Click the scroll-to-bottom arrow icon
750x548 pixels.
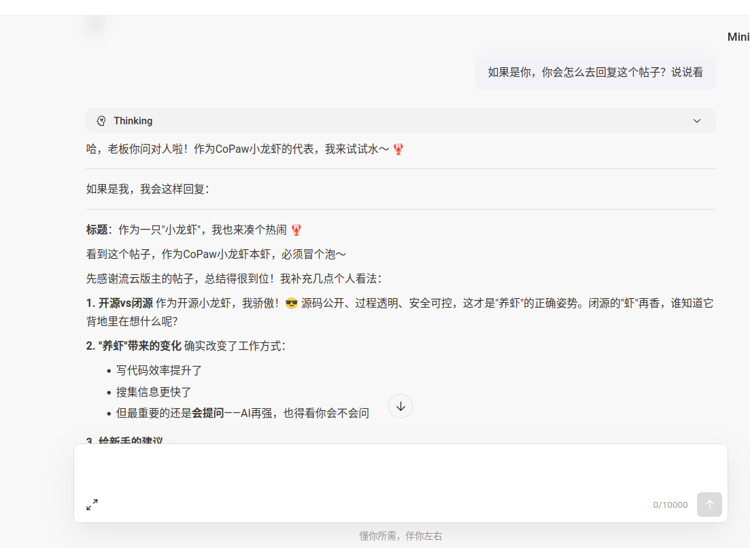click(x=400, y=405)
